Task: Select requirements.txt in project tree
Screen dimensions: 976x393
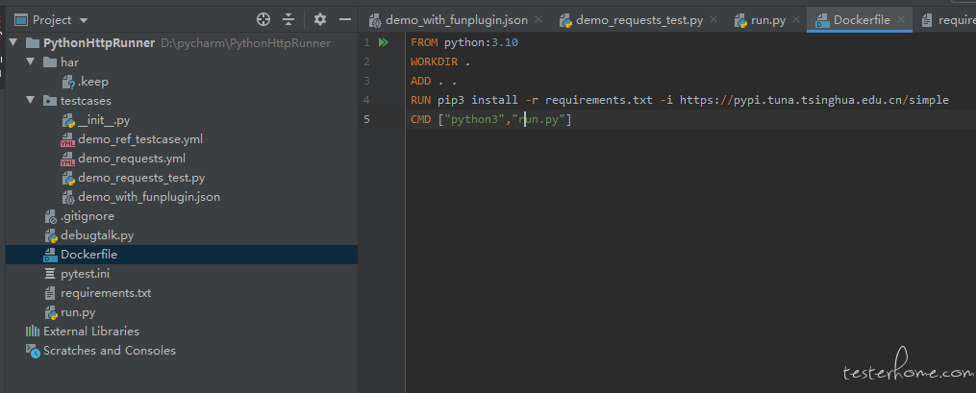Action: coord(106,293)
